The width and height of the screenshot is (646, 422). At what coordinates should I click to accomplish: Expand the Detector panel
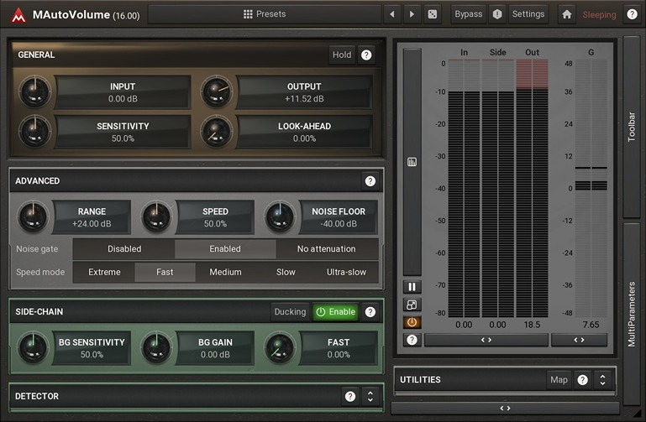pos(370,396)
